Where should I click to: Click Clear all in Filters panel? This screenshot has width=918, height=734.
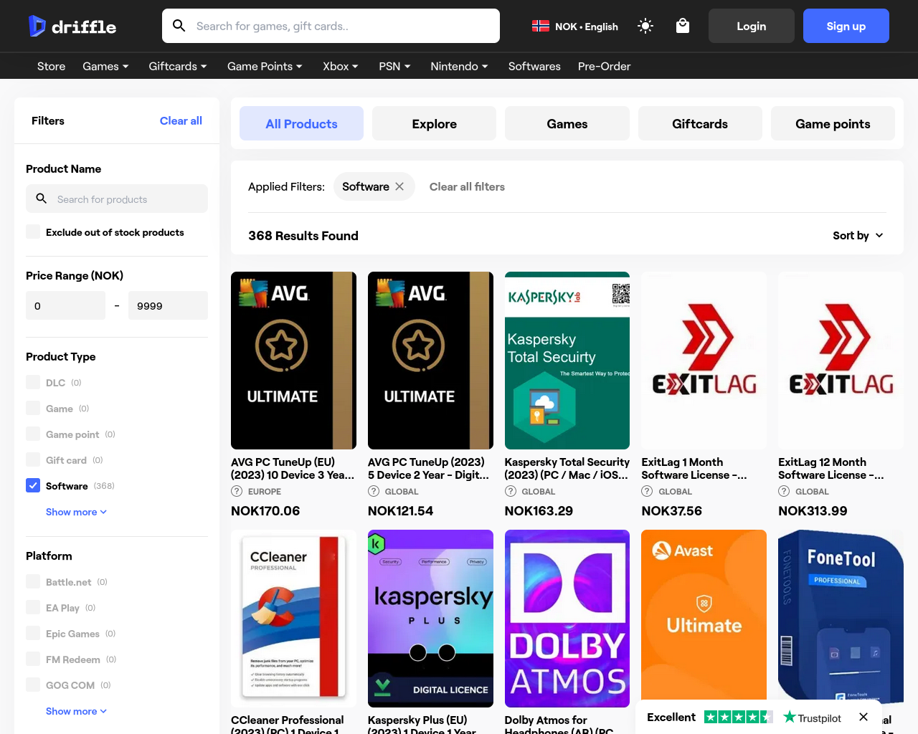(181, 120)
